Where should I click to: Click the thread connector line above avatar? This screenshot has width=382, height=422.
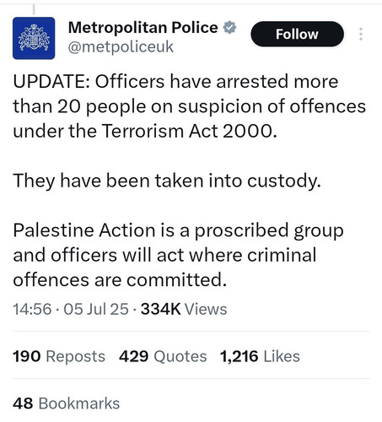[34, 9]
